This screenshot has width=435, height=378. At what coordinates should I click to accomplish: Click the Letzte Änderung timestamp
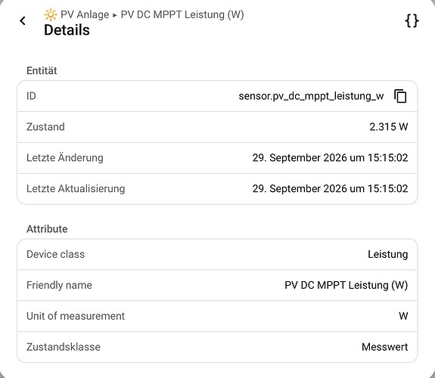pyautogui.click(x=330, y=158)
